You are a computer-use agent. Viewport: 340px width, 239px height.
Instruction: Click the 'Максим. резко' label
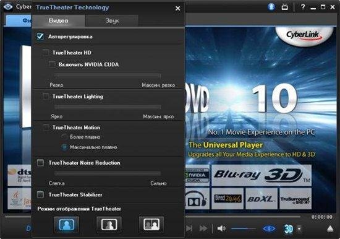pos(158,85)
